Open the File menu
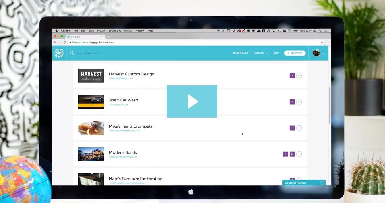 pyautogui.click(x=76, y=30)
